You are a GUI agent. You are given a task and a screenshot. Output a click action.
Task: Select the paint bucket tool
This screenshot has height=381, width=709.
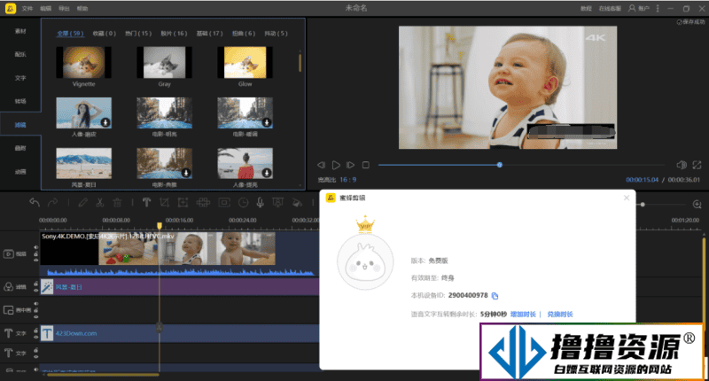297,203
